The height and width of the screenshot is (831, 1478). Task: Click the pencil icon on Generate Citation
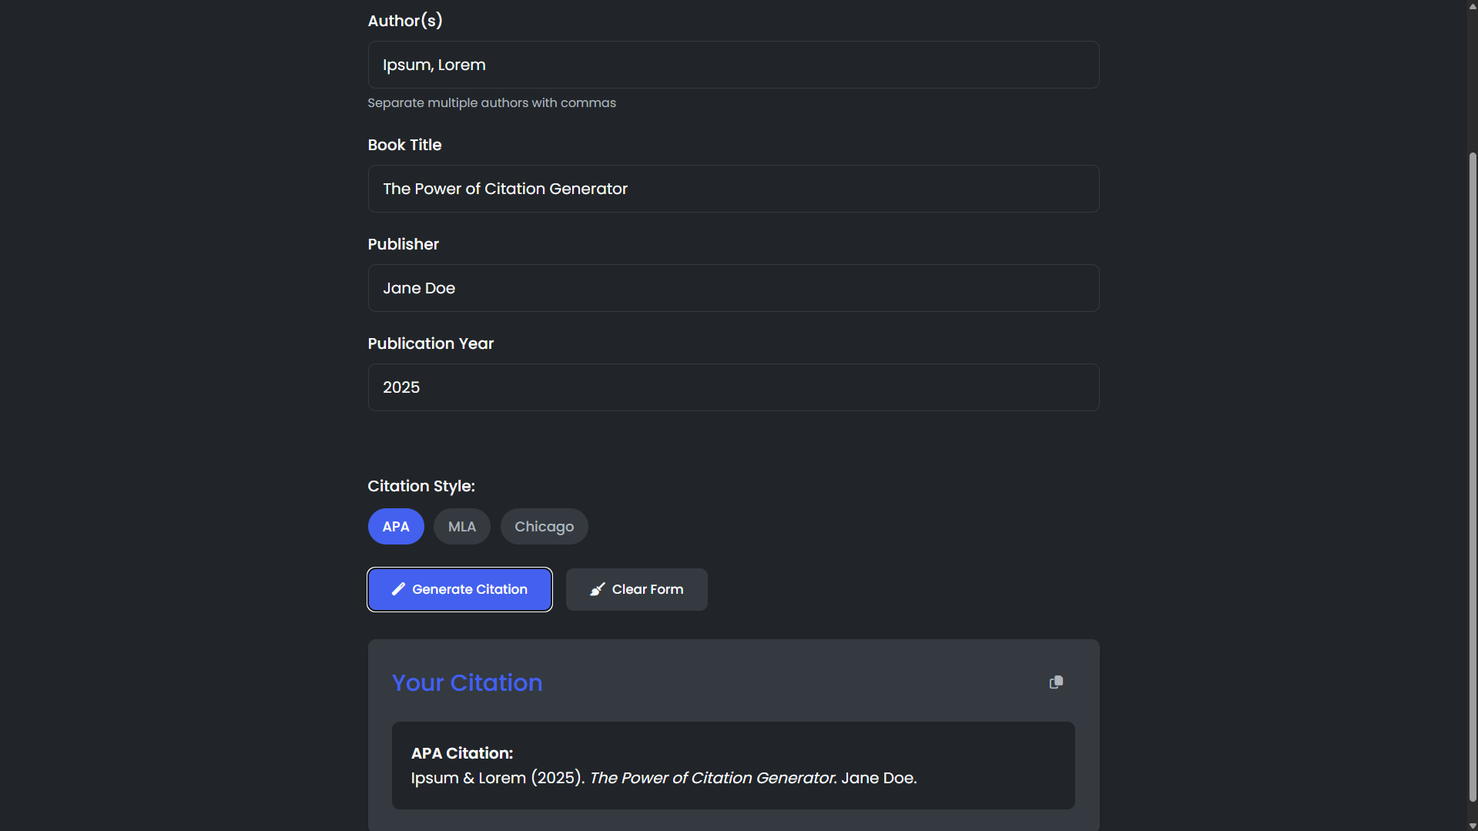(398, 589)
